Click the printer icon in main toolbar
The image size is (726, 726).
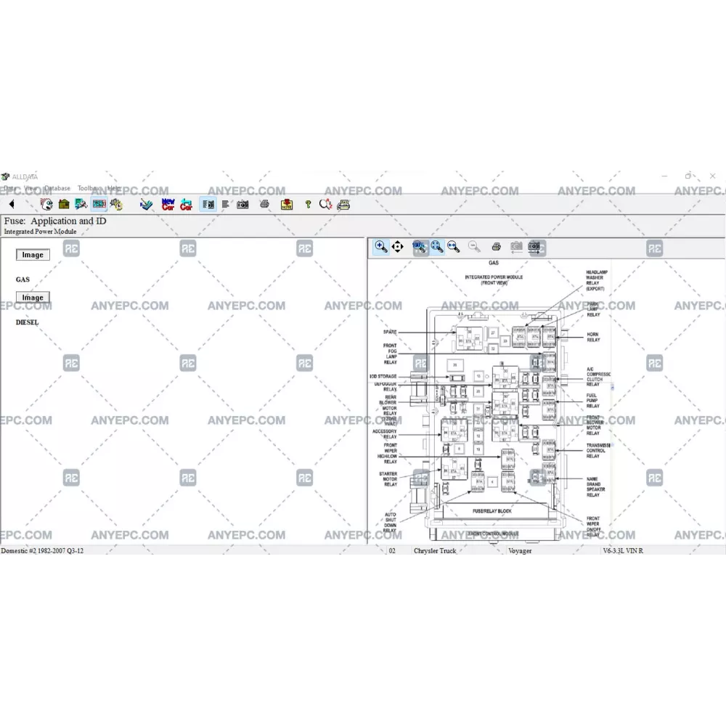[x=265, y=205]
